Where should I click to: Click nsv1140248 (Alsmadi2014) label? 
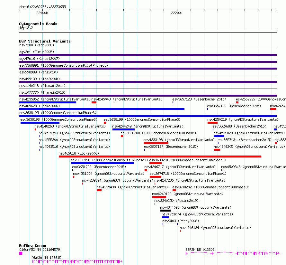pyautogui.click(x=42, y=86)
